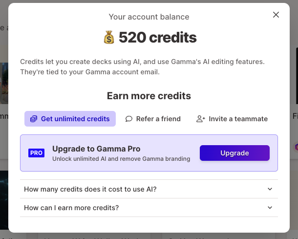Switch to the Refer a friend tab
The height and width of the screenshot is (239, 298).
(x=153, y=119)
